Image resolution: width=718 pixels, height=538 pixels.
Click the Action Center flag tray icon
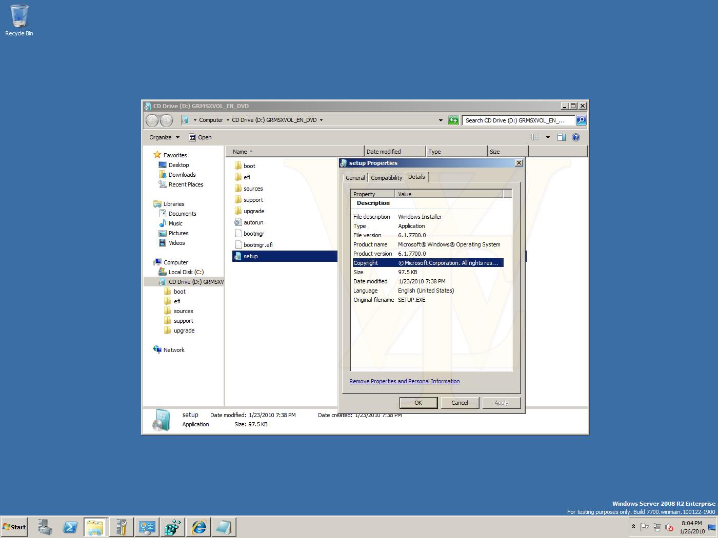coord(645,527)
